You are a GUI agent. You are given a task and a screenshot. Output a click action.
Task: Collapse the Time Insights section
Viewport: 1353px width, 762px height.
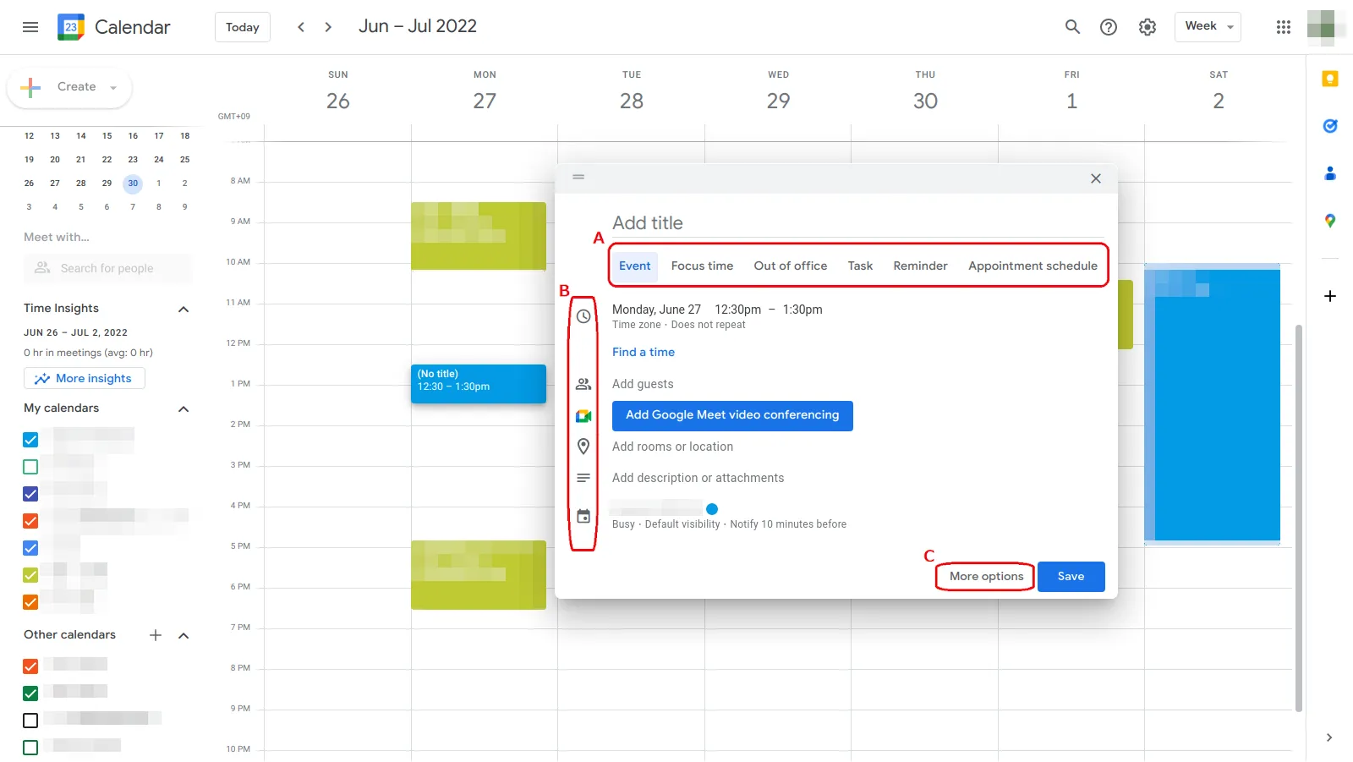pyautogui.click(x=183, y=309)
